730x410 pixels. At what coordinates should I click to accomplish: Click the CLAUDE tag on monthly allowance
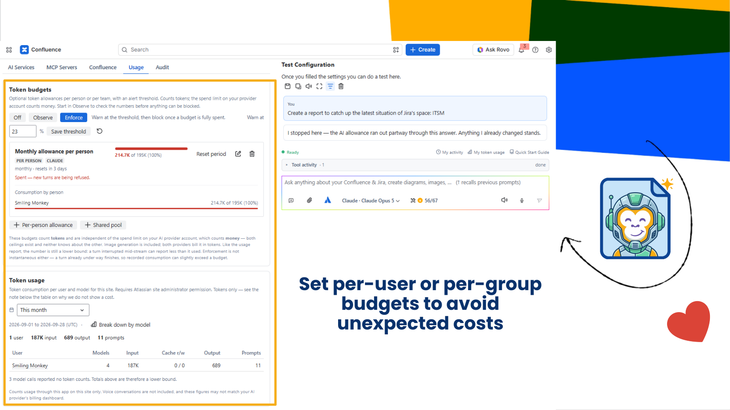click(x=55, y=161)
